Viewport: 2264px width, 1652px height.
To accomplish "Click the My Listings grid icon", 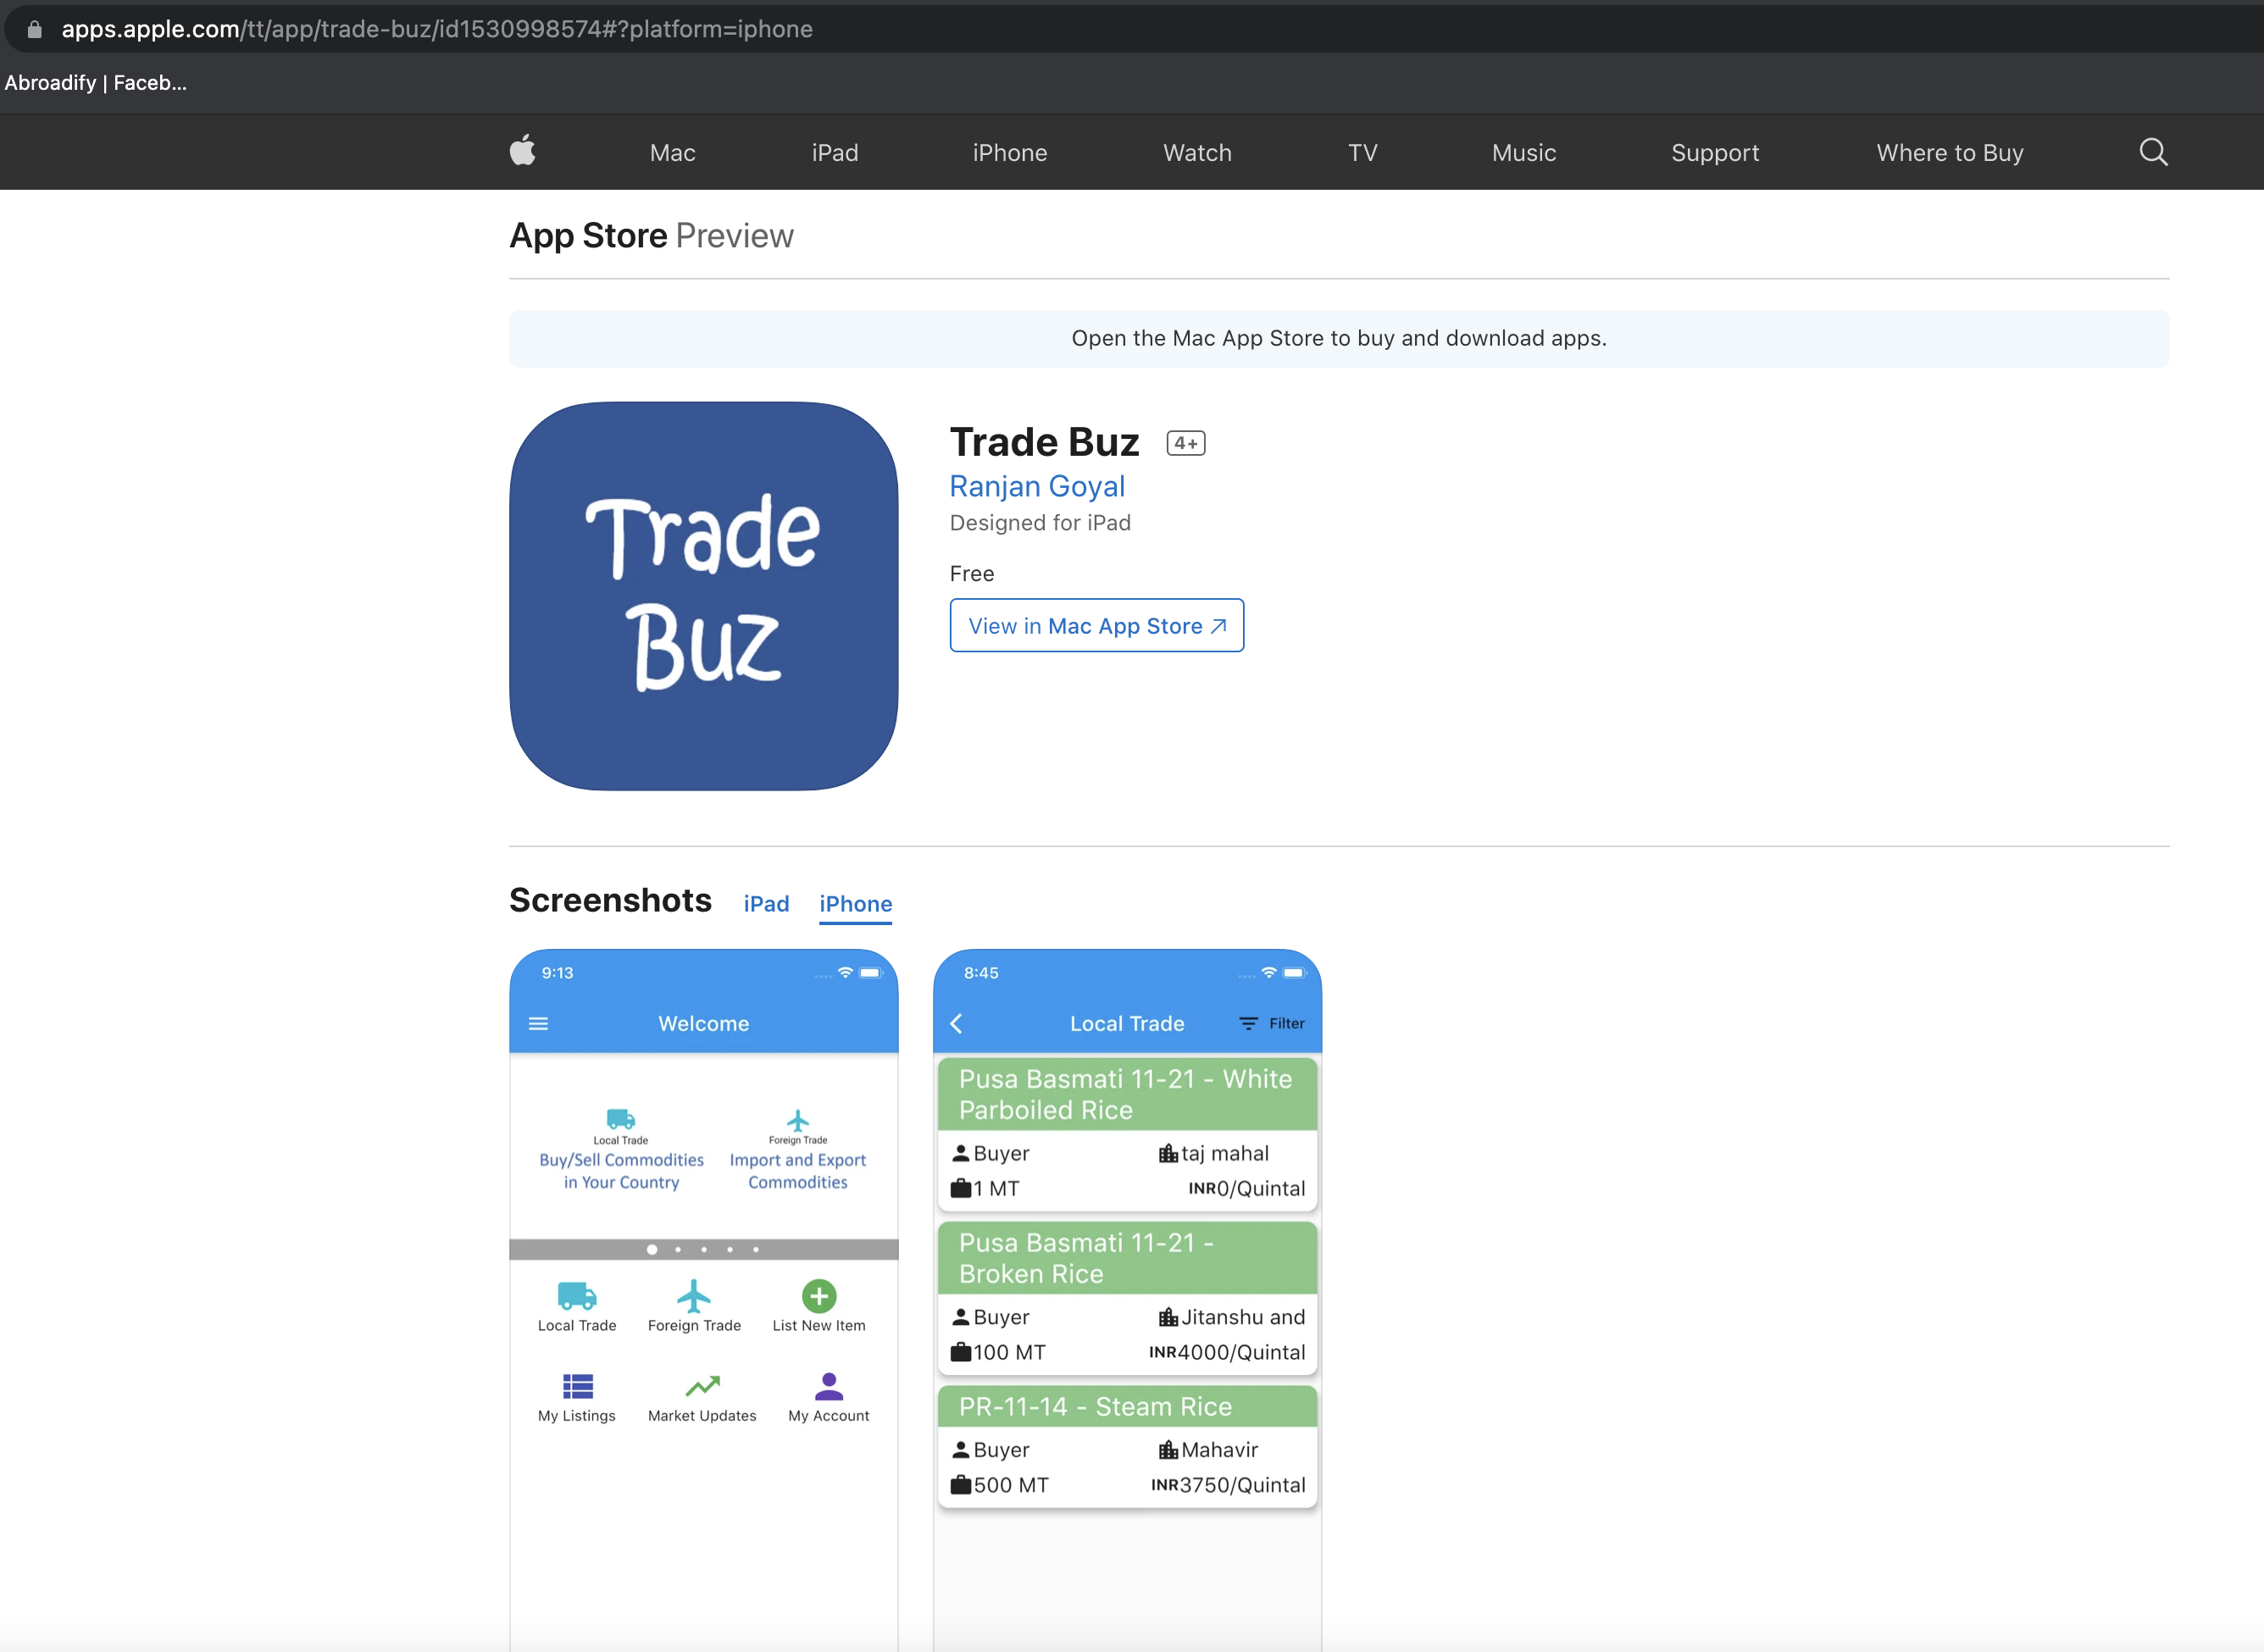I will 577,1386.
